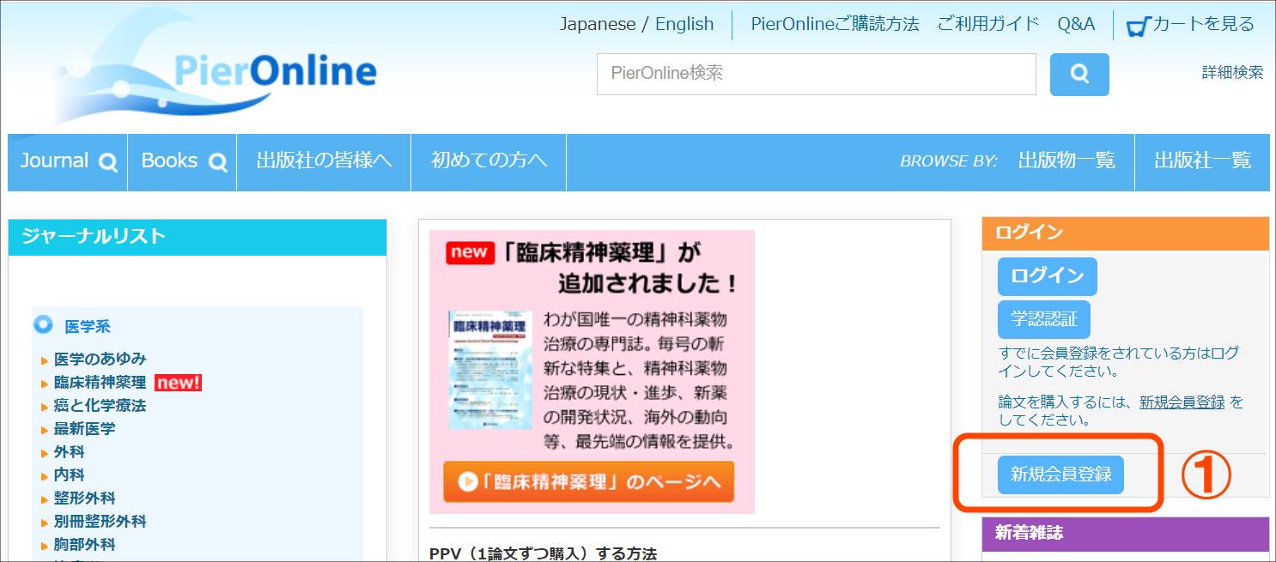Click the shopping cart icon
This screenshot has width=1276, height=562.
[1139, 26]
